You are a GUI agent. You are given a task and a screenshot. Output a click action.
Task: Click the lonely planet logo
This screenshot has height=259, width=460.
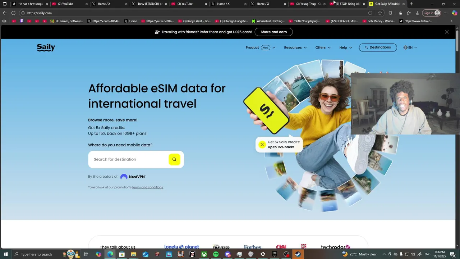tap(181, 247)
